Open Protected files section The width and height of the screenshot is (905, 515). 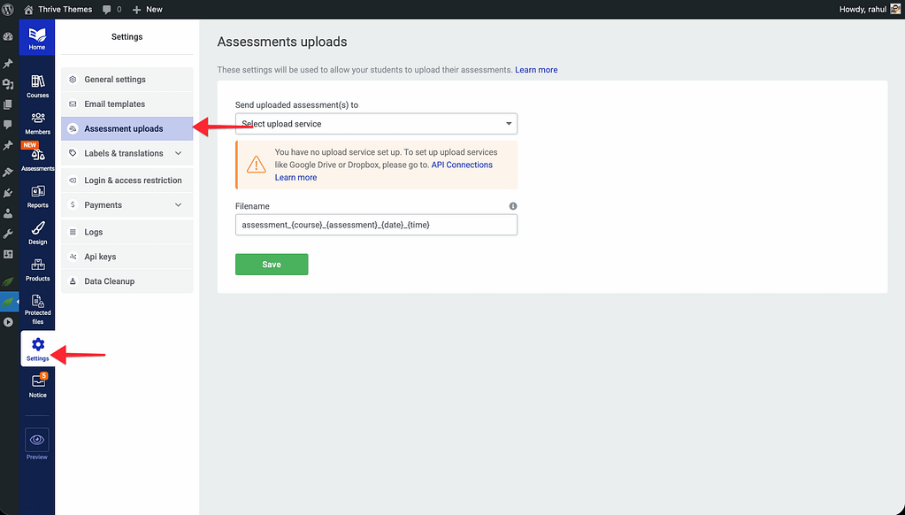pos(37,306)
